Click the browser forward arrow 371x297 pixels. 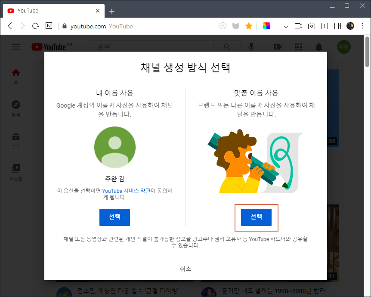[x=22, y=26]
